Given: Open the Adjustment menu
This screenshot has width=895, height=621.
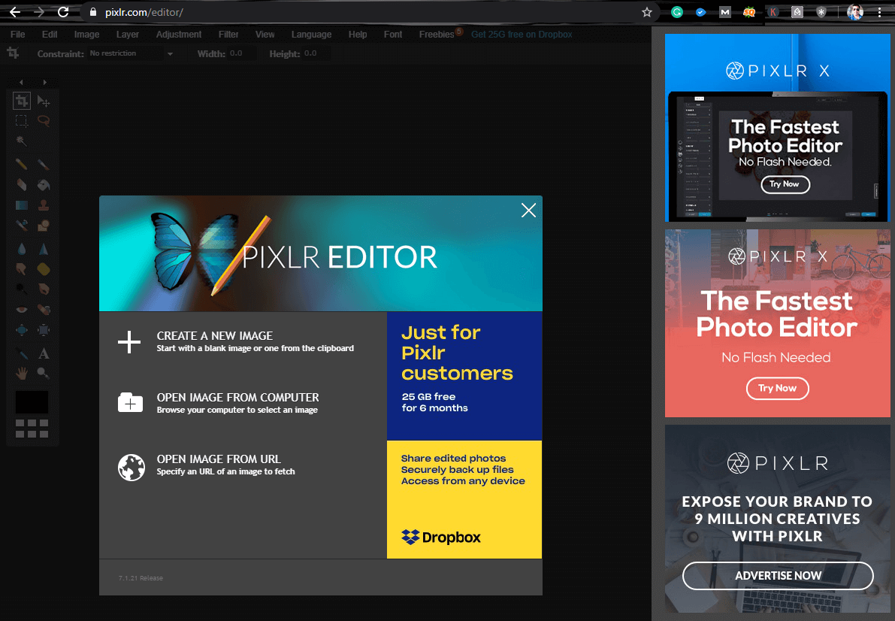Looking at the screenshot, I should (179, 34).
